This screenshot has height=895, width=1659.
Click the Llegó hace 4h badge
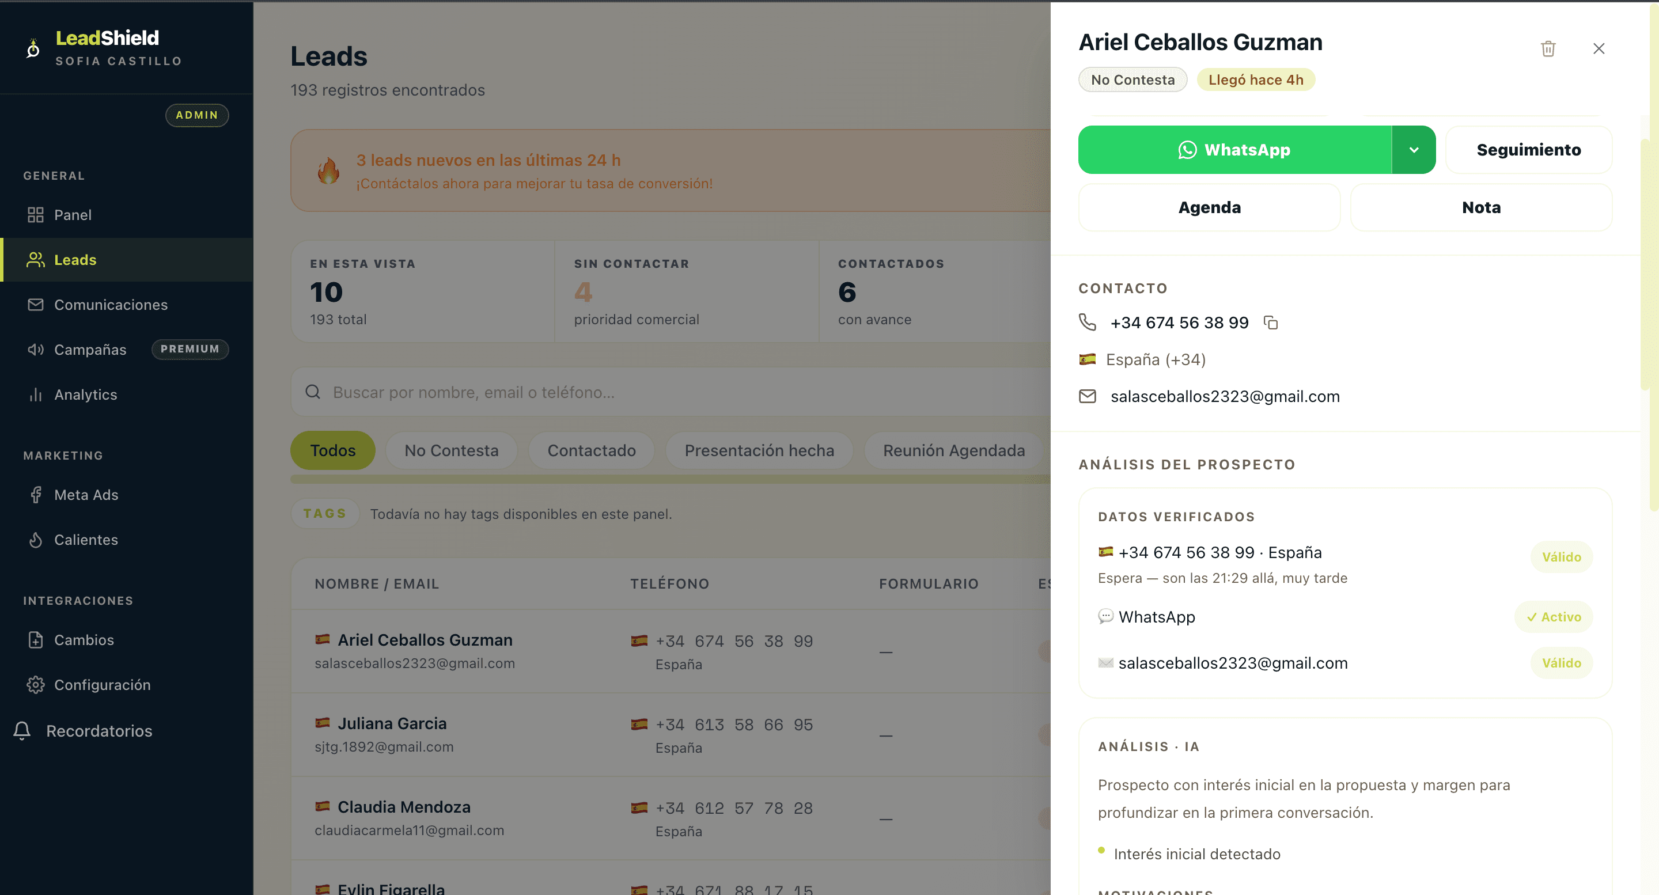click(1256, 80)
